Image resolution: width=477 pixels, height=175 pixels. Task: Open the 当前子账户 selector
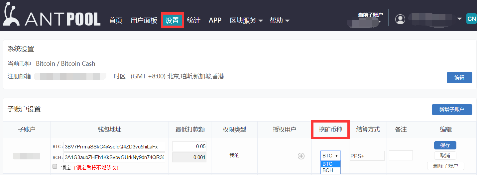point(370,19)
